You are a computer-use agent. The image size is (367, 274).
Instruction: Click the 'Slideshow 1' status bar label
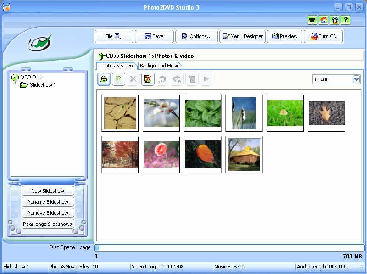[16, 267]
